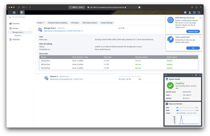The image size is (210, 136).
Task: Click the DSM Settings Recovery title
Action: point(185,18)
